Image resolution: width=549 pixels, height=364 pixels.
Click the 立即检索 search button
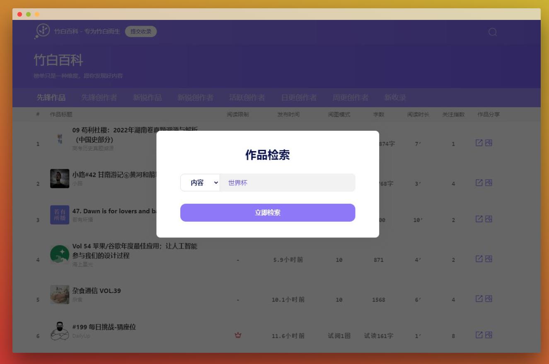(x=268, y=213)
